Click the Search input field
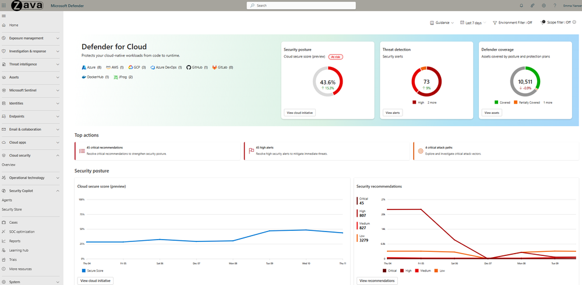 (301, 6)
